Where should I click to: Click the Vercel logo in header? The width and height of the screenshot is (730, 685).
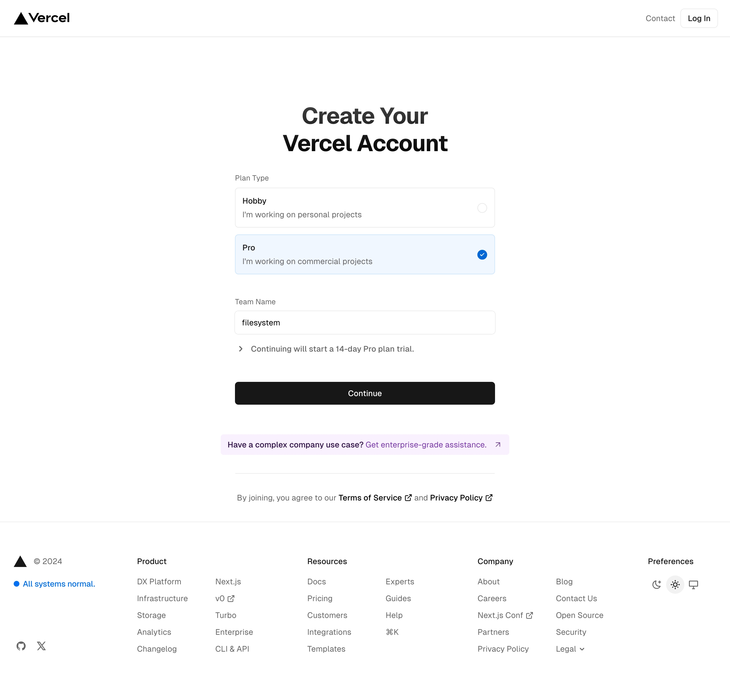(x=42, y=18)
